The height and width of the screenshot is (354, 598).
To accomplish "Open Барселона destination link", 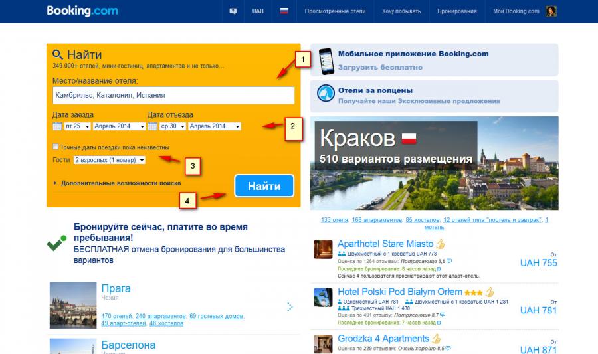I will point(128,345).
